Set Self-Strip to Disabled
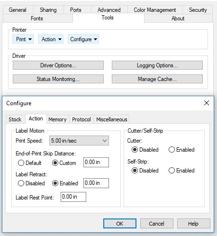 tap(145, 171)
